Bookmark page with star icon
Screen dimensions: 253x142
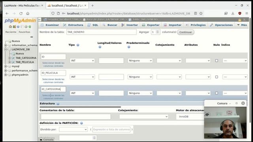click(201, 13)
